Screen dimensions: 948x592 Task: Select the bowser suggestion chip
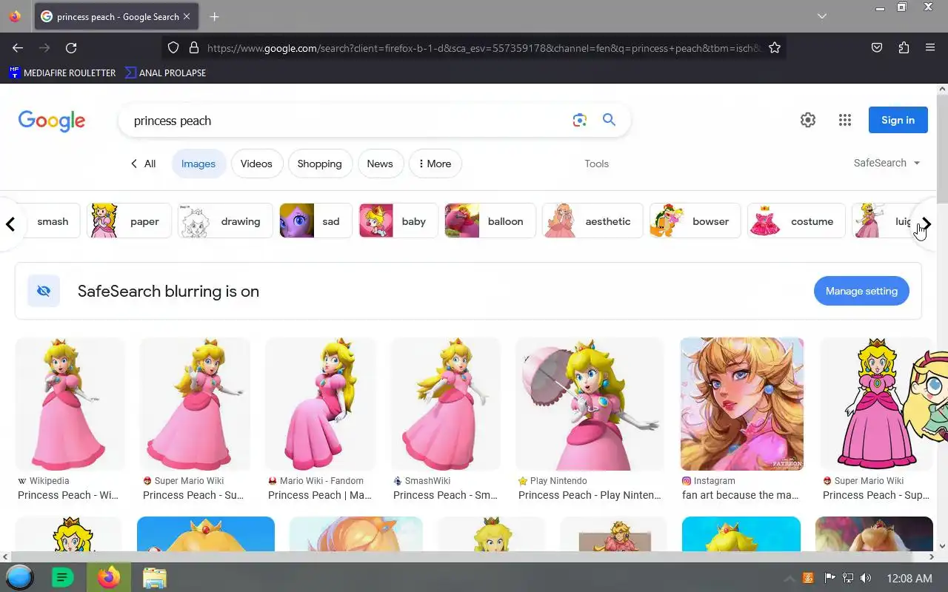click(695, 221)
